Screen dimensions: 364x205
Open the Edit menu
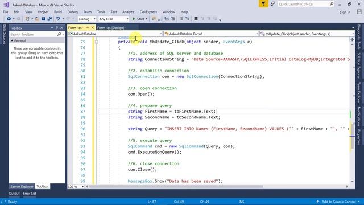[16, 12]
